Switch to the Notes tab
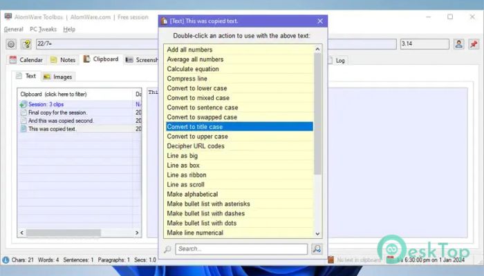The image size is (484, 276). [x=63, y=60]
